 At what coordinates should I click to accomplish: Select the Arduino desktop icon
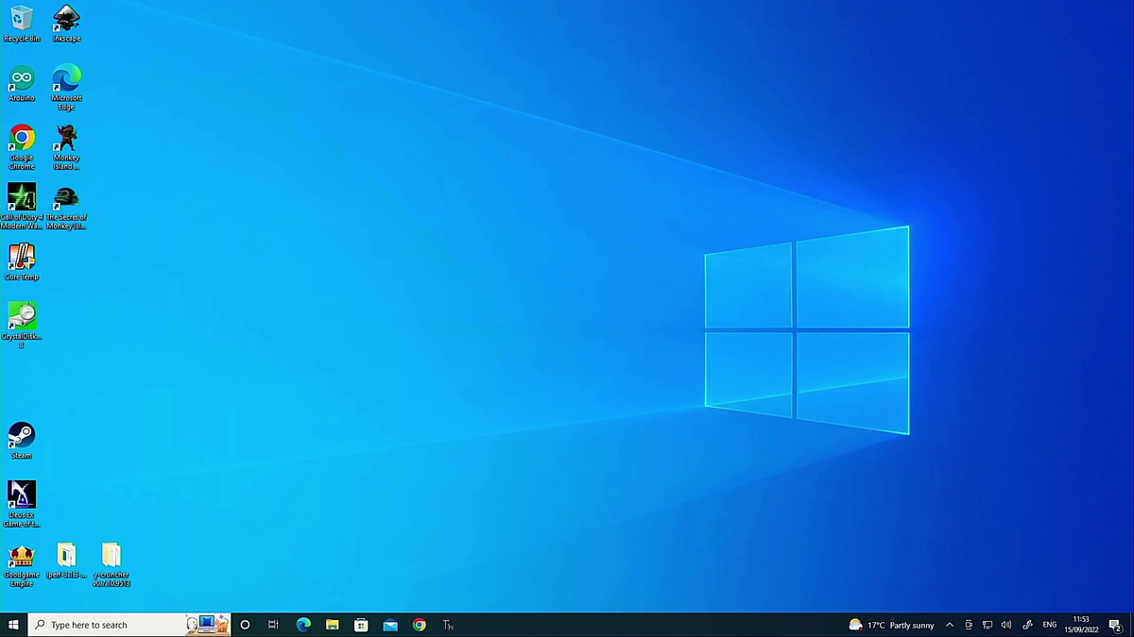point(22,83)
